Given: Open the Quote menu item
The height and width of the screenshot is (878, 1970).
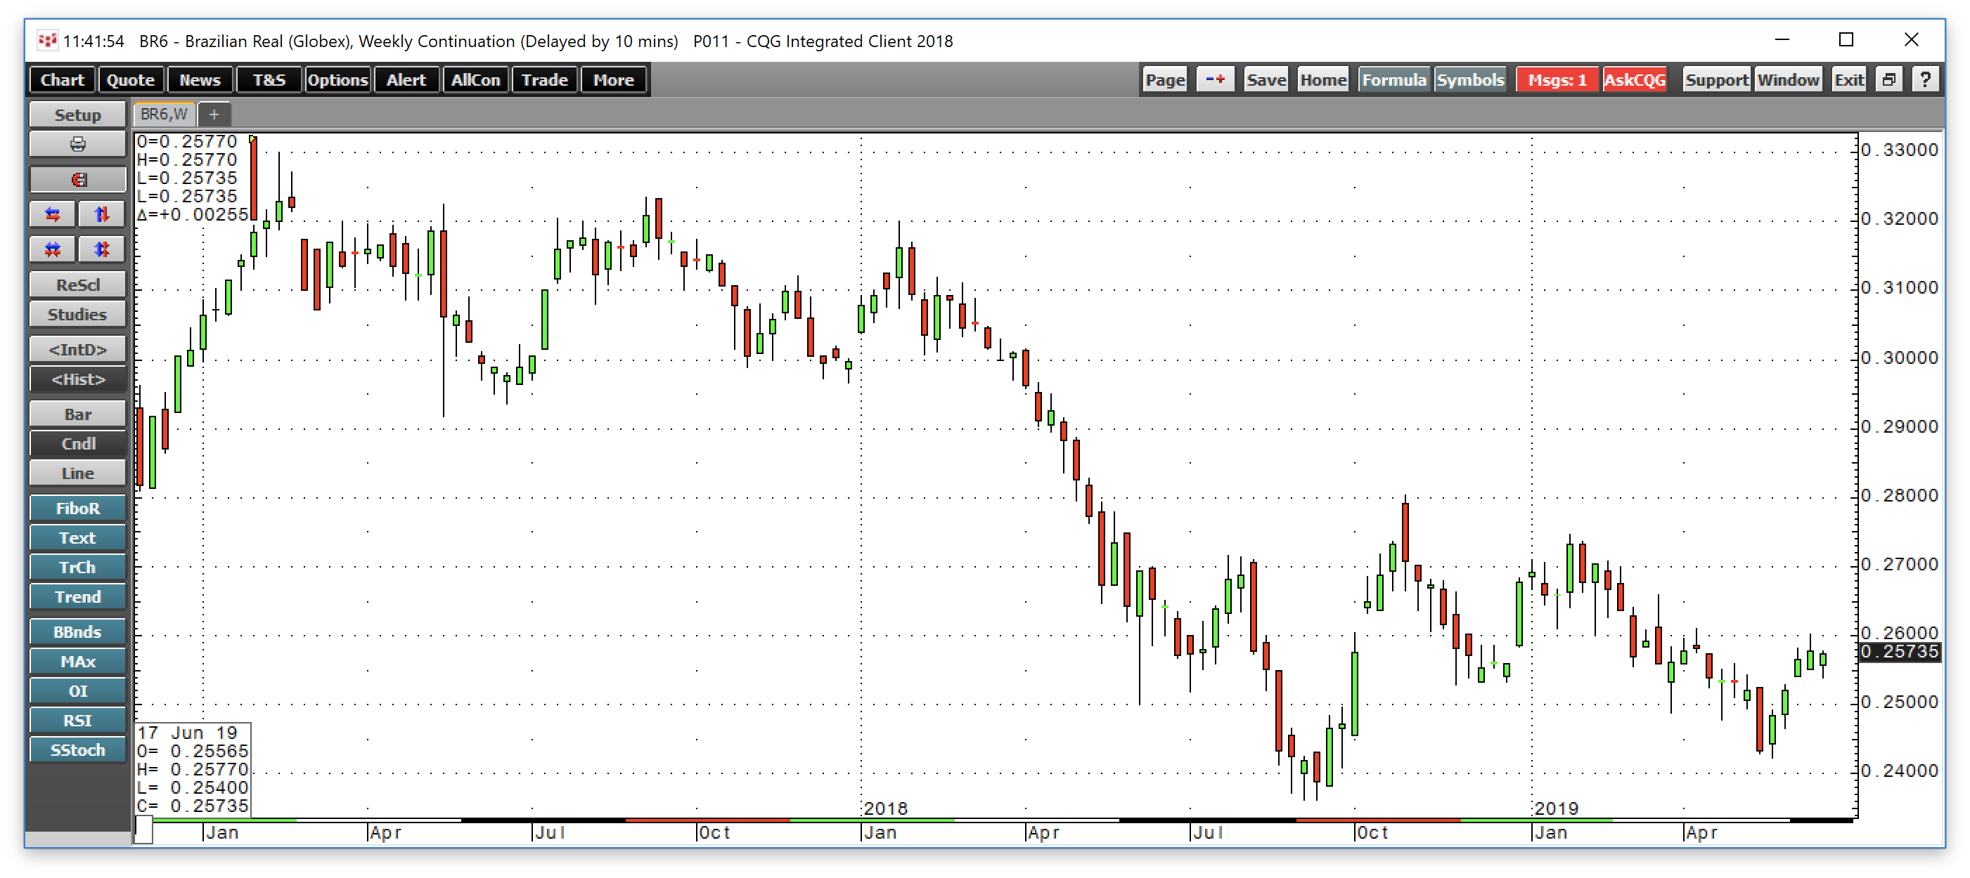Looking at the screenshot, I should click(131, 79).
